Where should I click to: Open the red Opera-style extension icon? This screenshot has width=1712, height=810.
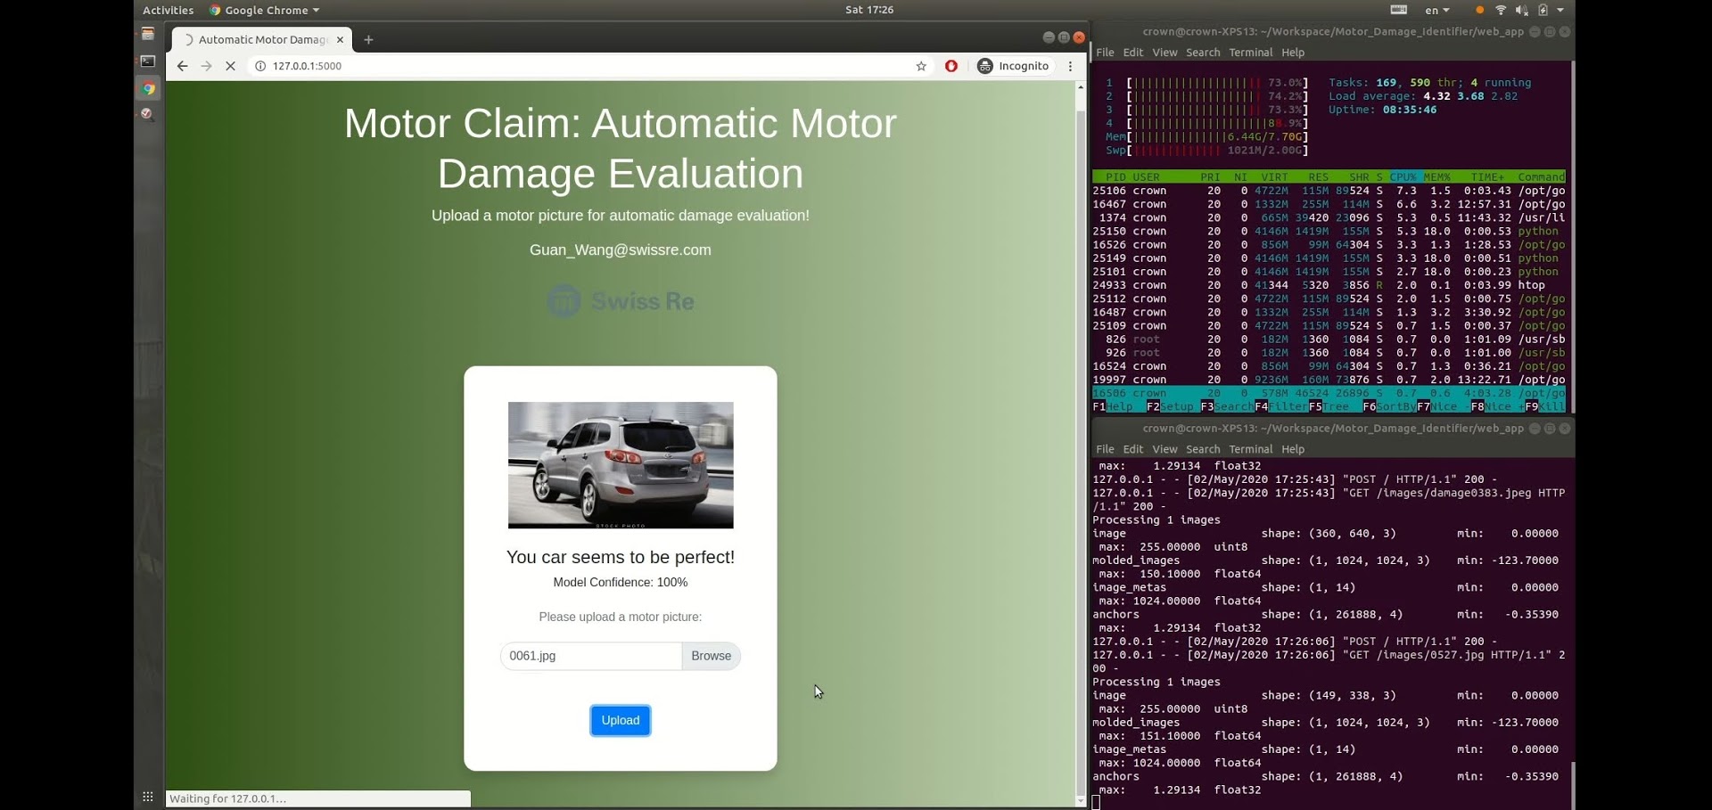coord(951,66)
